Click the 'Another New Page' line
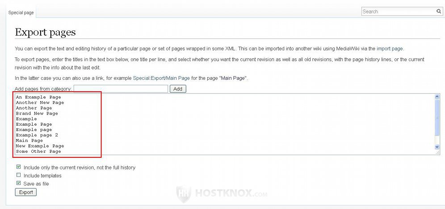Viewport: 445px width, 209px height. (x=40, y=102)
